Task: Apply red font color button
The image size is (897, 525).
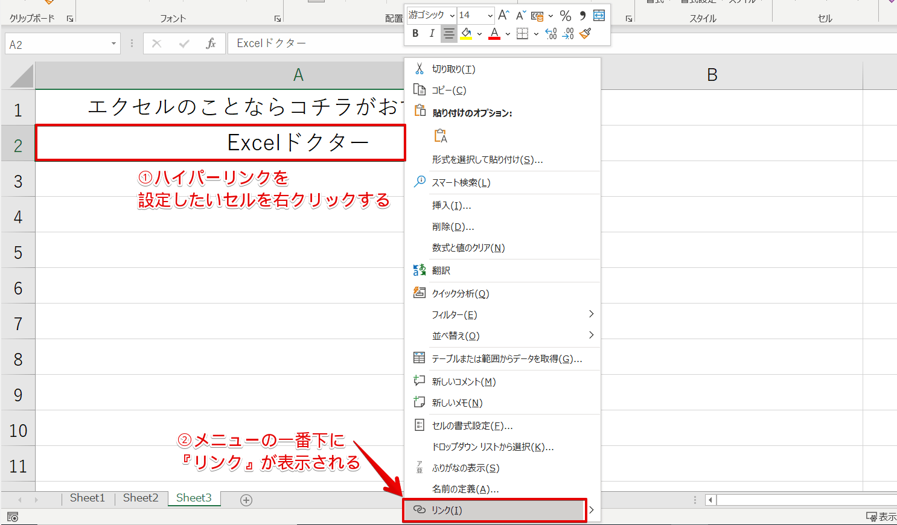Action: tap(494, 34)
